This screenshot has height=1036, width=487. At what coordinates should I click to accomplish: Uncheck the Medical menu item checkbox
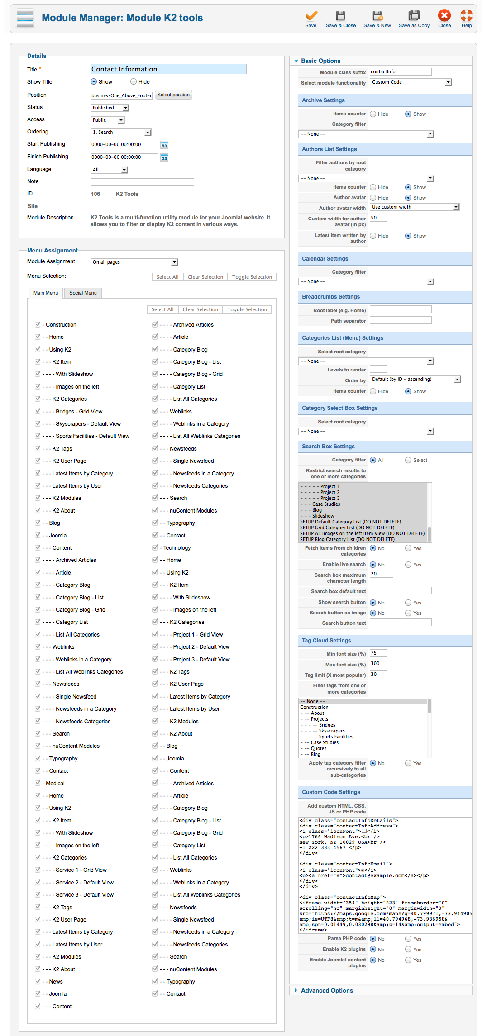pyautogui.click(x=38, y=783)
